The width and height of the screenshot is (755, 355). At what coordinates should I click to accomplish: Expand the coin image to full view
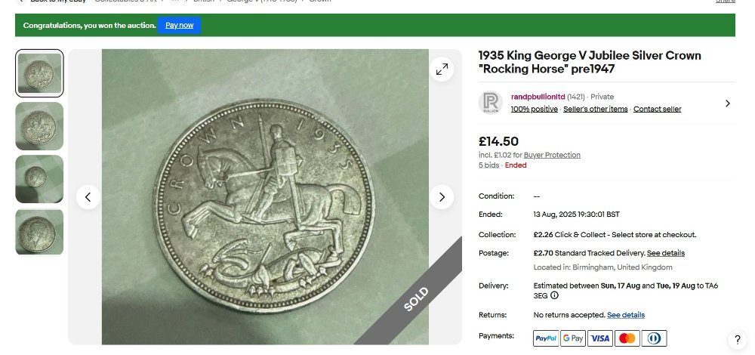pyautogui.click(x=442, y=69)
